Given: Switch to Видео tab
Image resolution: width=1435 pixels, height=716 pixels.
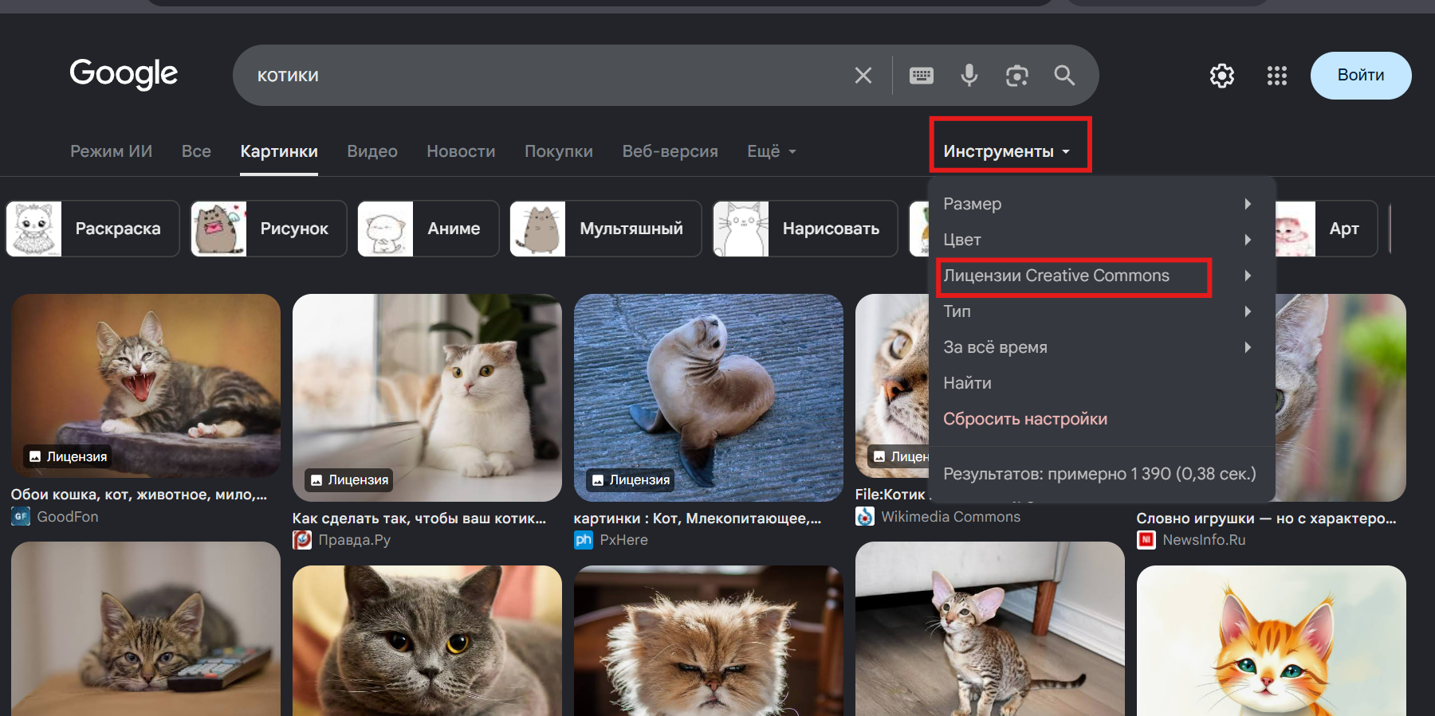Looking at the screenshot, I should [x=372, y=151].
